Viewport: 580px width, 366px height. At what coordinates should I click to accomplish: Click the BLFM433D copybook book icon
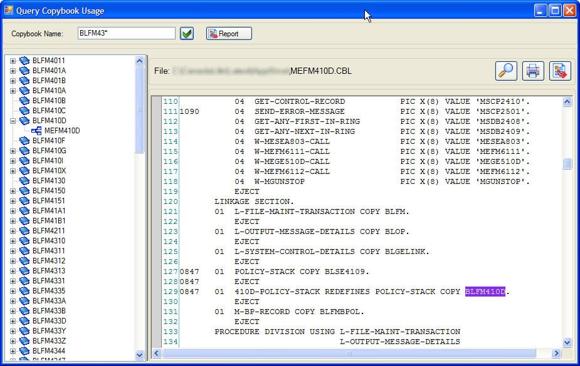[x=24, y=320]
